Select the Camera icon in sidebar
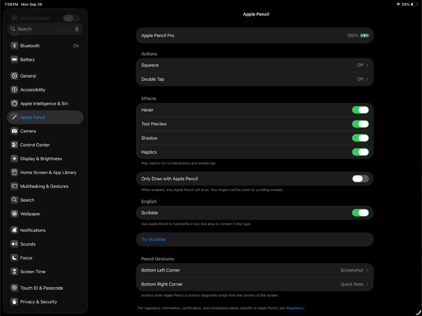 coord(14,131)
